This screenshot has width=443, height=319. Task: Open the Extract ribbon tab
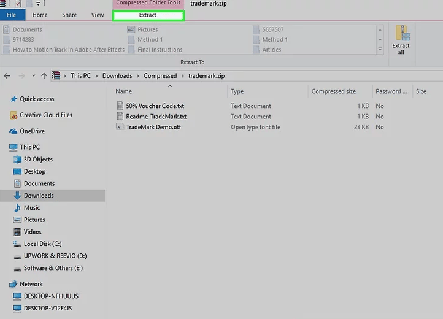click(148, 15)
